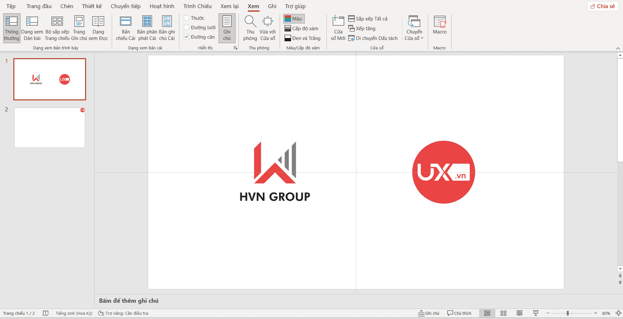Click the zoom slider in status bar
623x319 pixels.
click(x=568, y=313)
